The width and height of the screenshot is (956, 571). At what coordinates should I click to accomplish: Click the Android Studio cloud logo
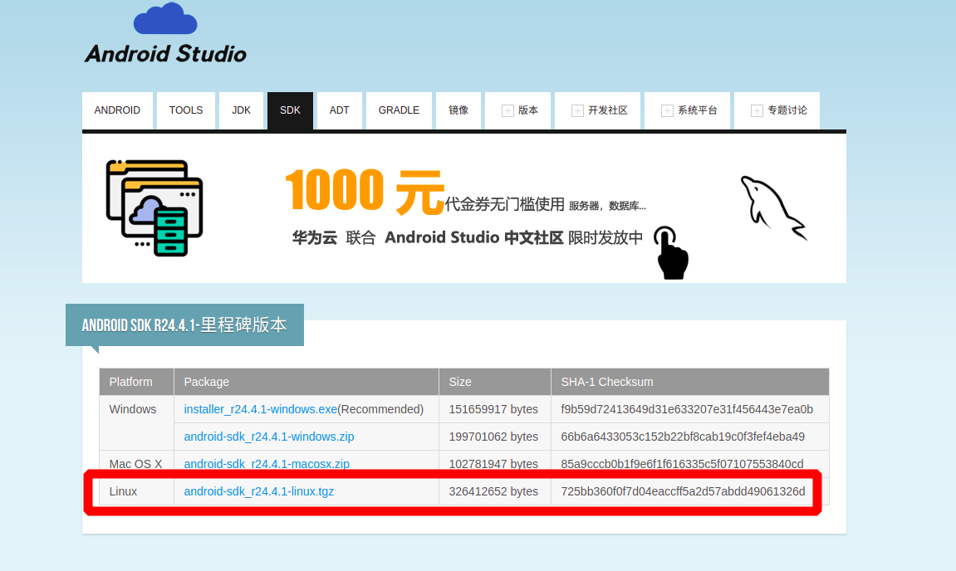(x=165, y=18)
